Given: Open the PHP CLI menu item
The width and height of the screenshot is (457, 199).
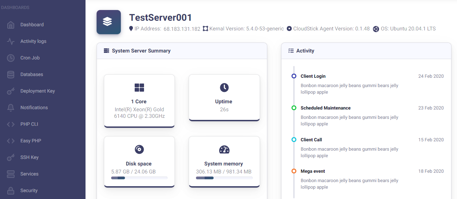Looking at the screenshot, I should pyautogui.click(x=29, y=124).
